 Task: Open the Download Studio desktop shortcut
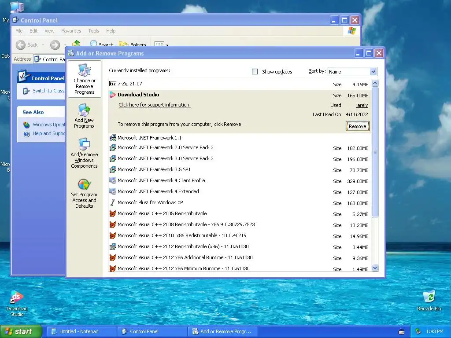point(17,304)
